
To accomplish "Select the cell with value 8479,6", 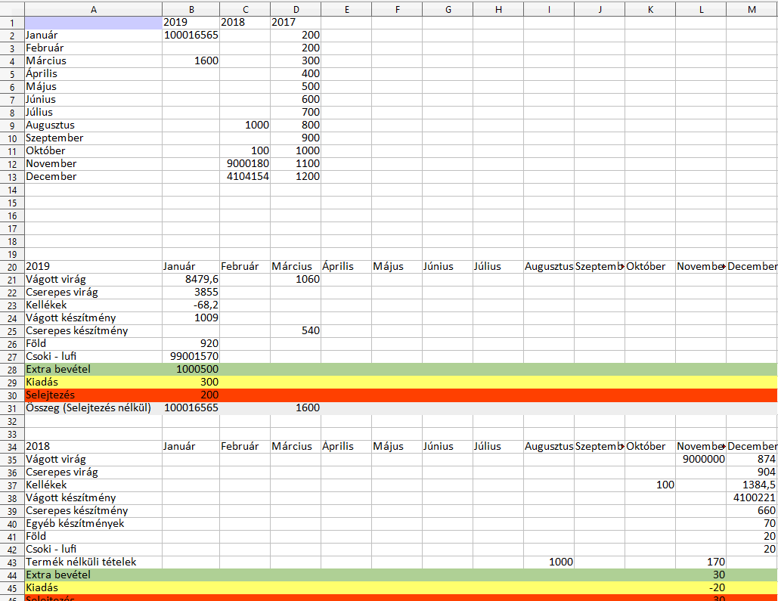I will (x=191, y=279).
